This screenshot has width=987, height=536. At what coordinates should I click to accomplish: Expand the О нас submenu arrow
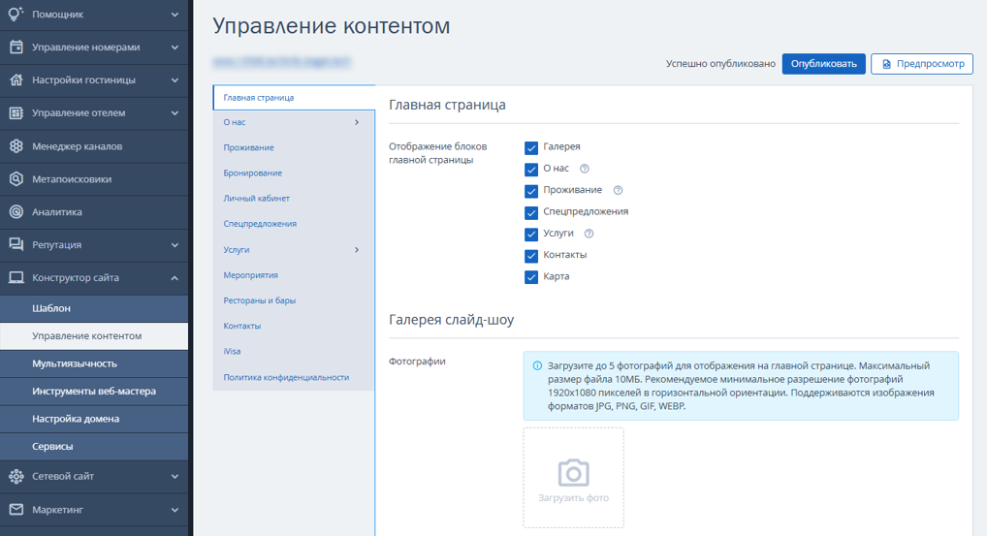coord(357,123)
